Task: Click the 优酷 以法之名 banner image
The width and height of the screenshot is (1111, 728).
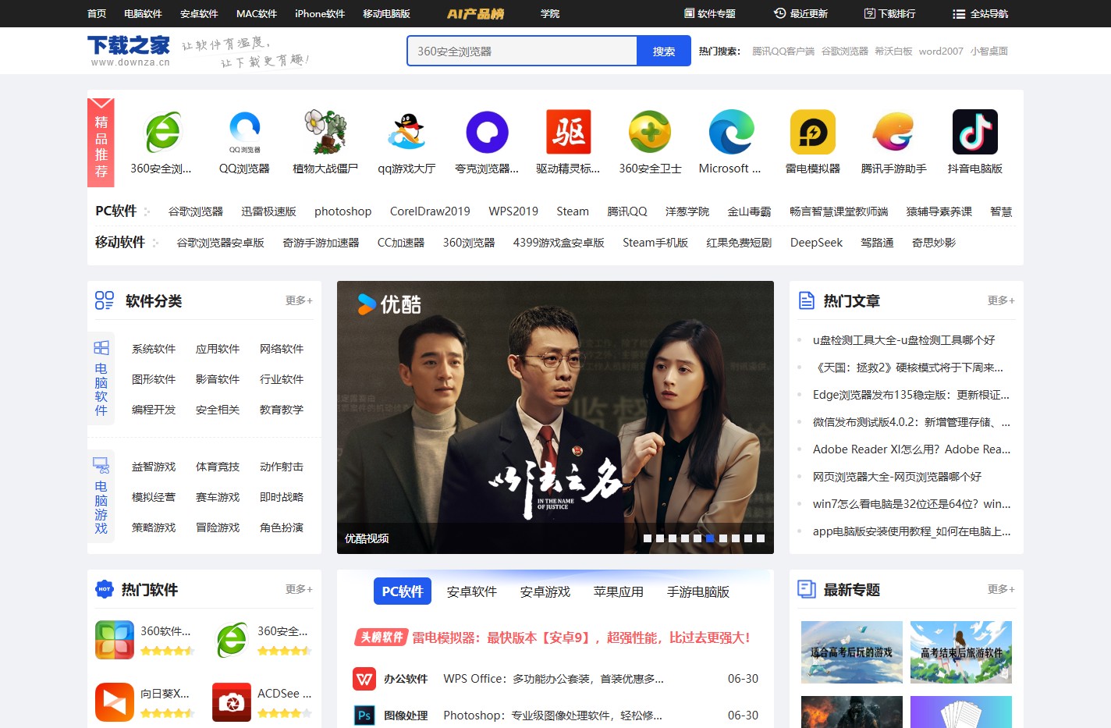Action: (555, 417)
